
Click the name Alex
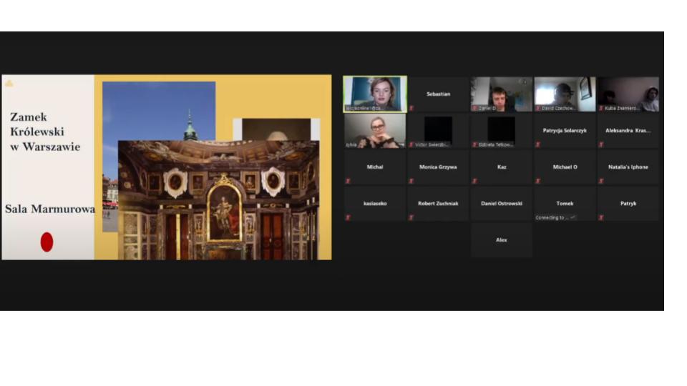[x=502, y=240]
